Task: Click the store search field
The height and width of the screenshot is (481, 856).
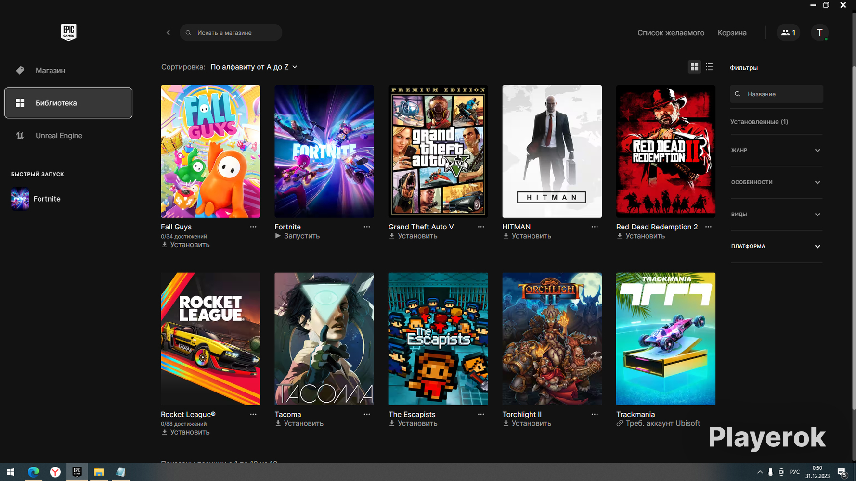Action: point(231,33)
